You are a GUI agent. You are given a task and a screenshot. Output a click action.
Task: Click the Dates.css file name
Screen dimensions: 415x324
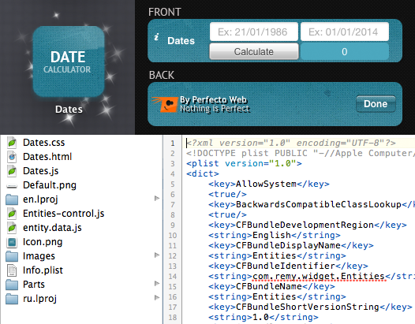(44, 143)
